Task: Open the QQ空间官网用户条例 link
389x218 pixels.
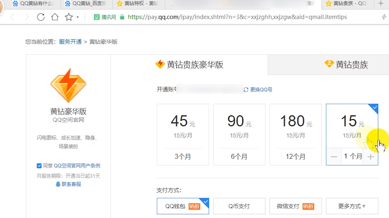Action: click(x=77, y=166)
